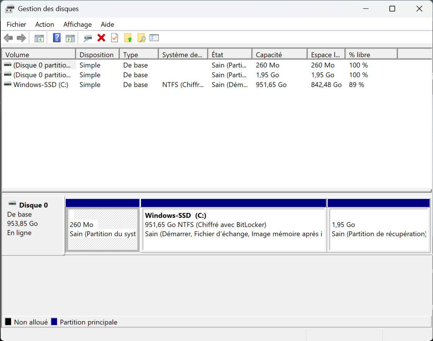
Task: Click the Disque 0 disk label panel
Action: pos(33,226)
